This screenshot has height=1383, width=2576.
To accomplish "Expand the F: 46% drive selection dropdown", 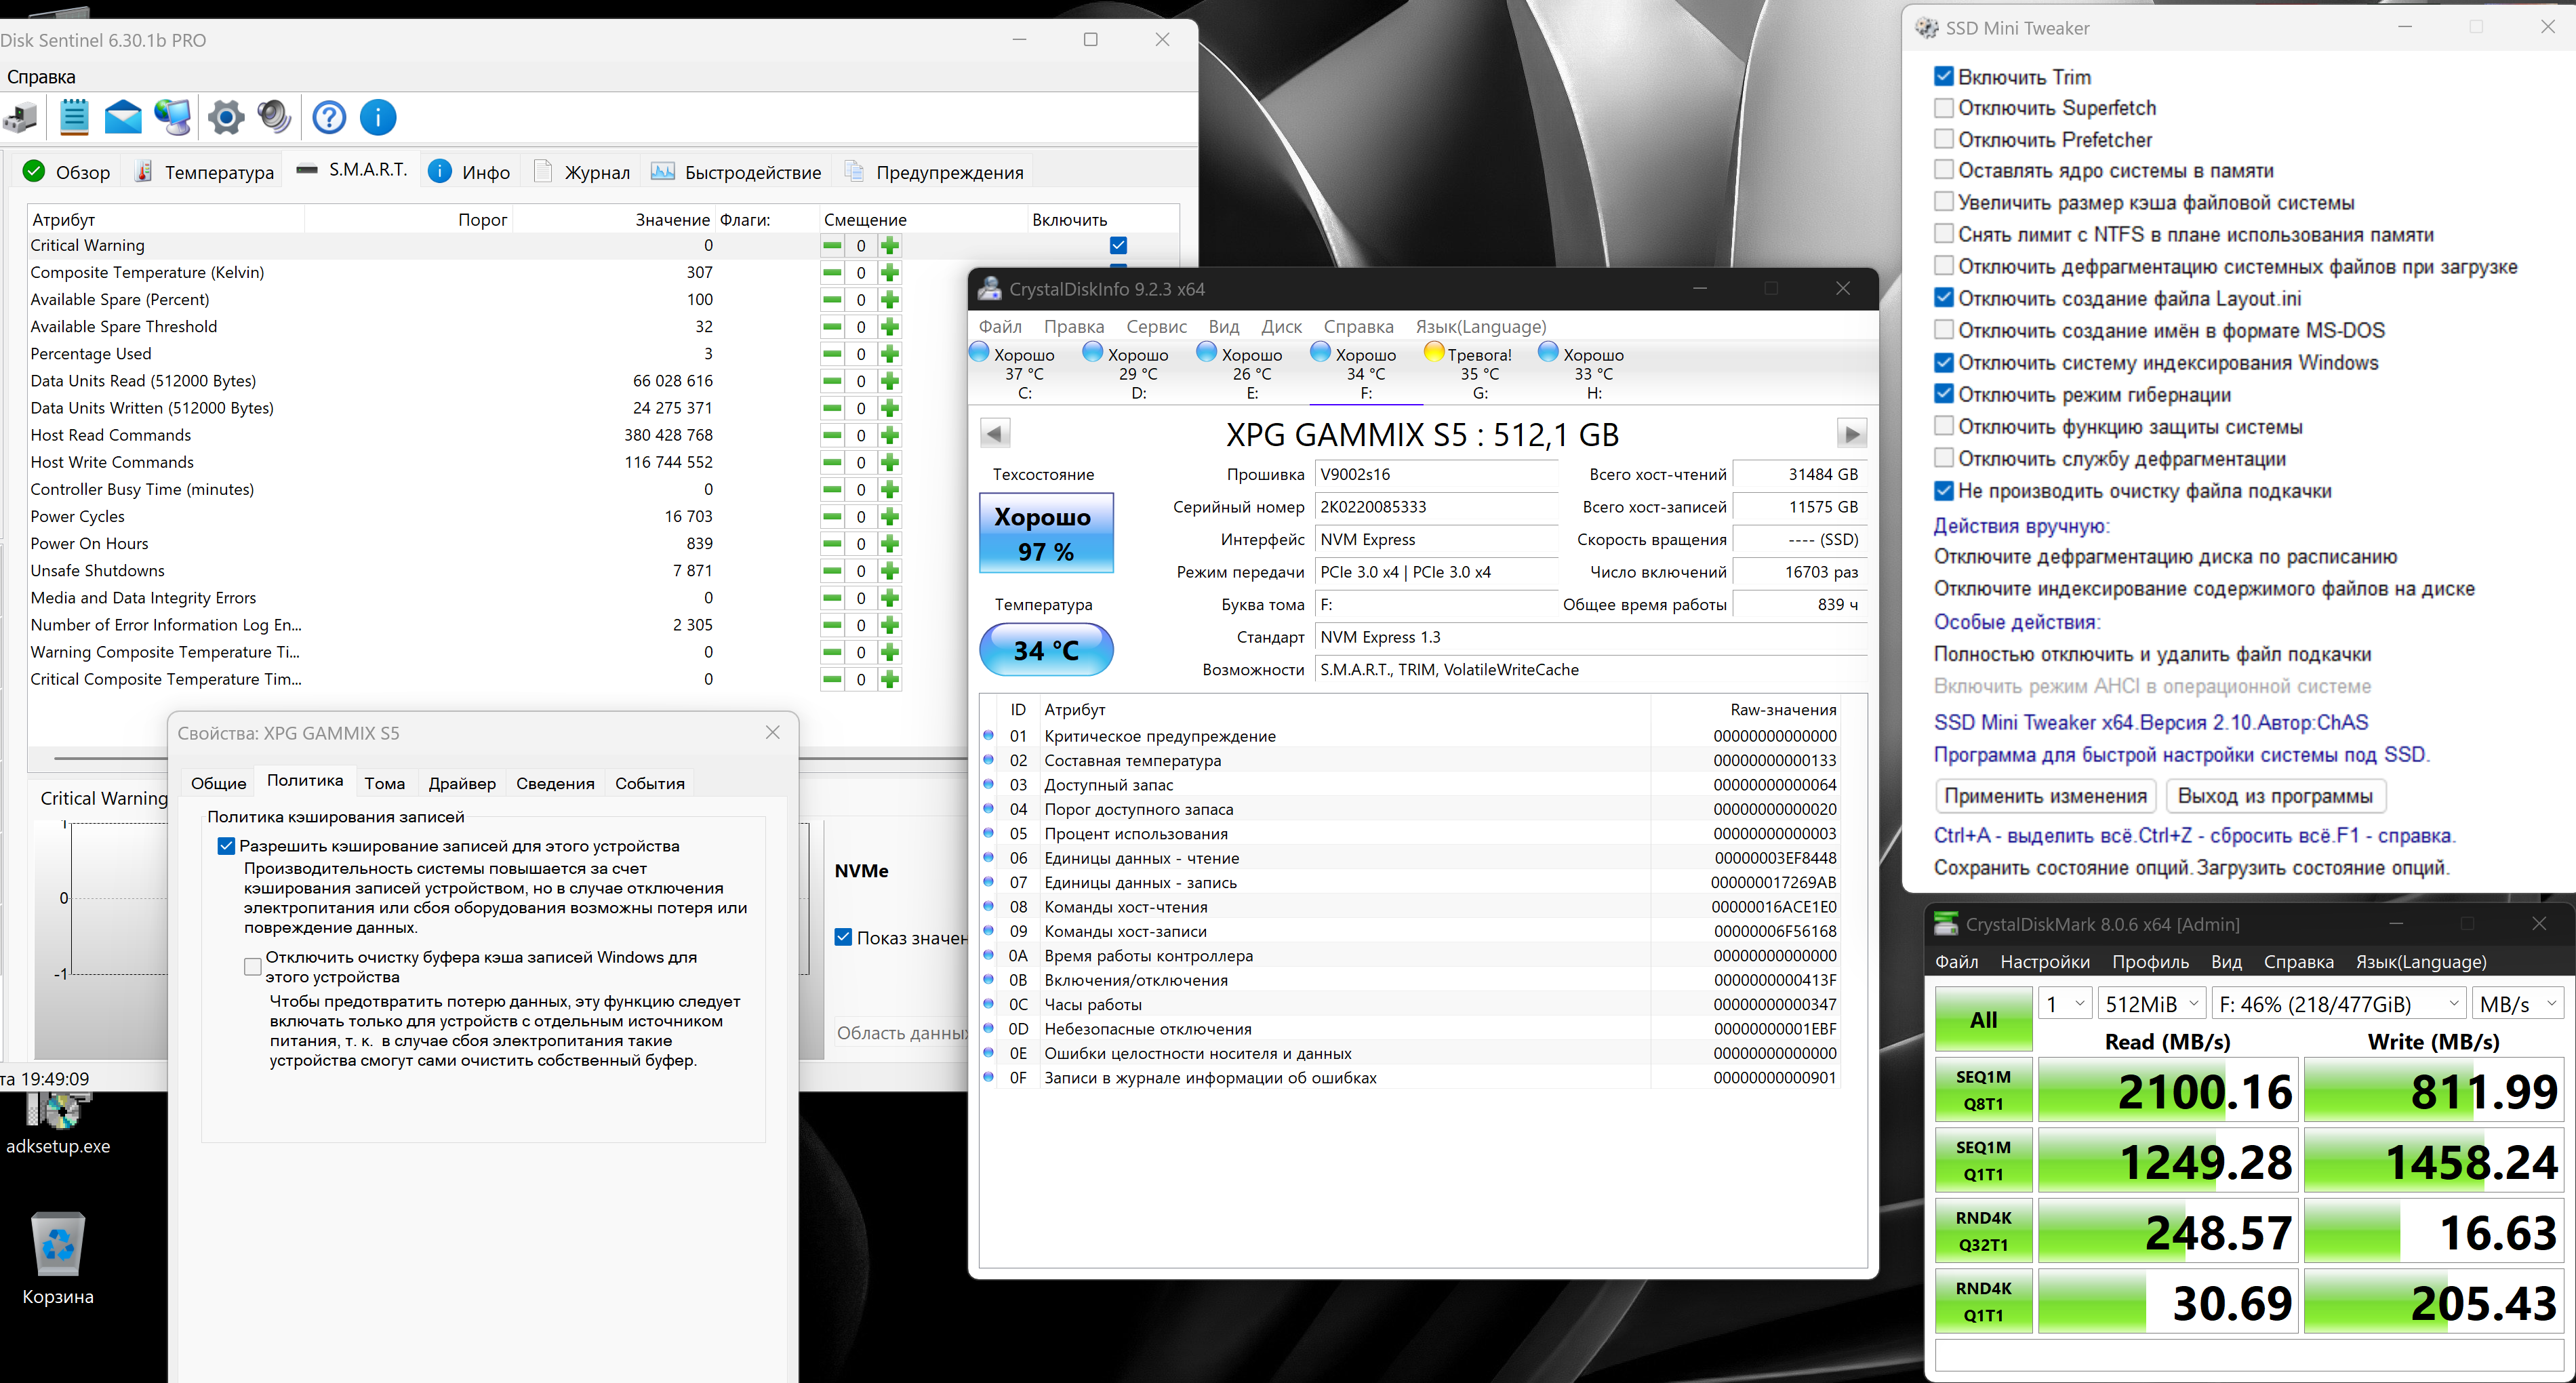I will click(2337, 1003).
